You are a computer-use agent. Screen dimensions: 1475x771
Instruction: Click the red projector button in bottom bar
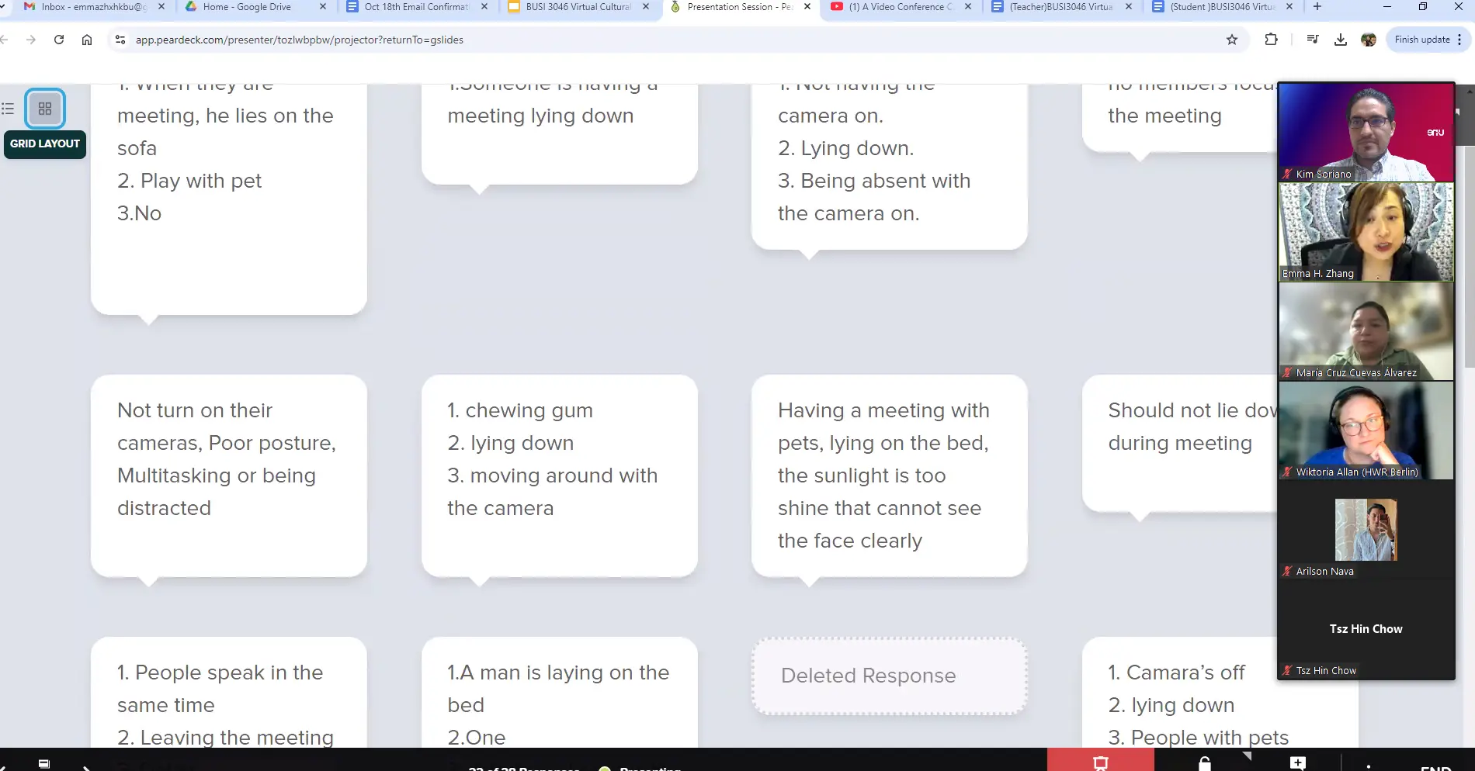(1100, 762)
